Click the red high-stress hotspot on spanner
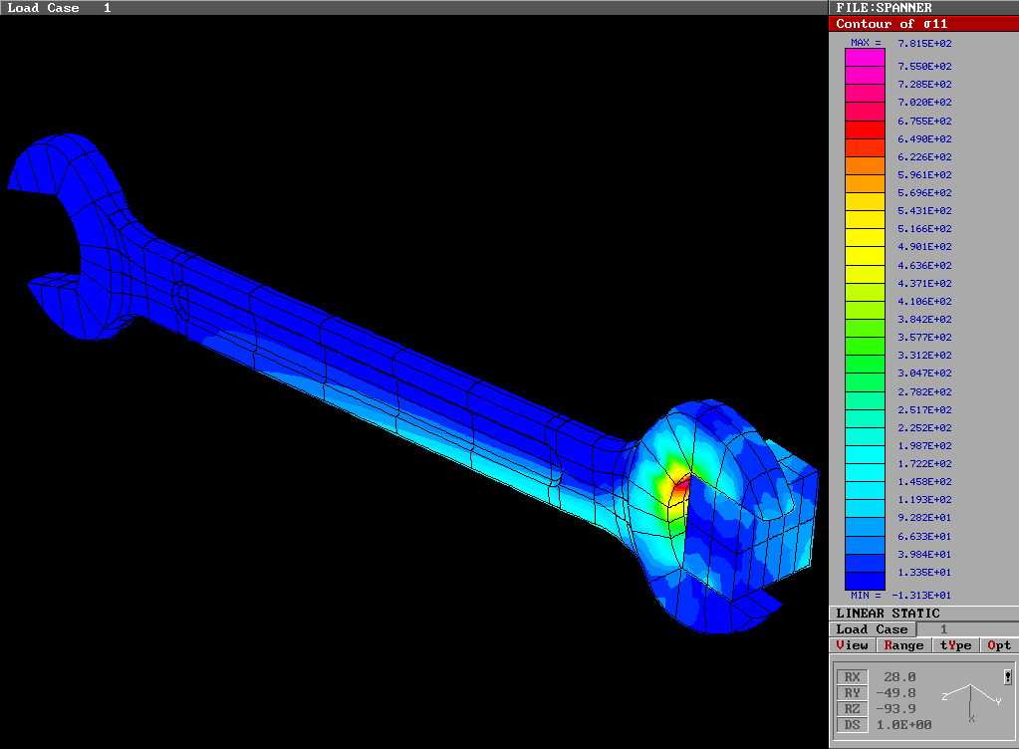The image size is (1019, 749). click(x=680, y=488)
